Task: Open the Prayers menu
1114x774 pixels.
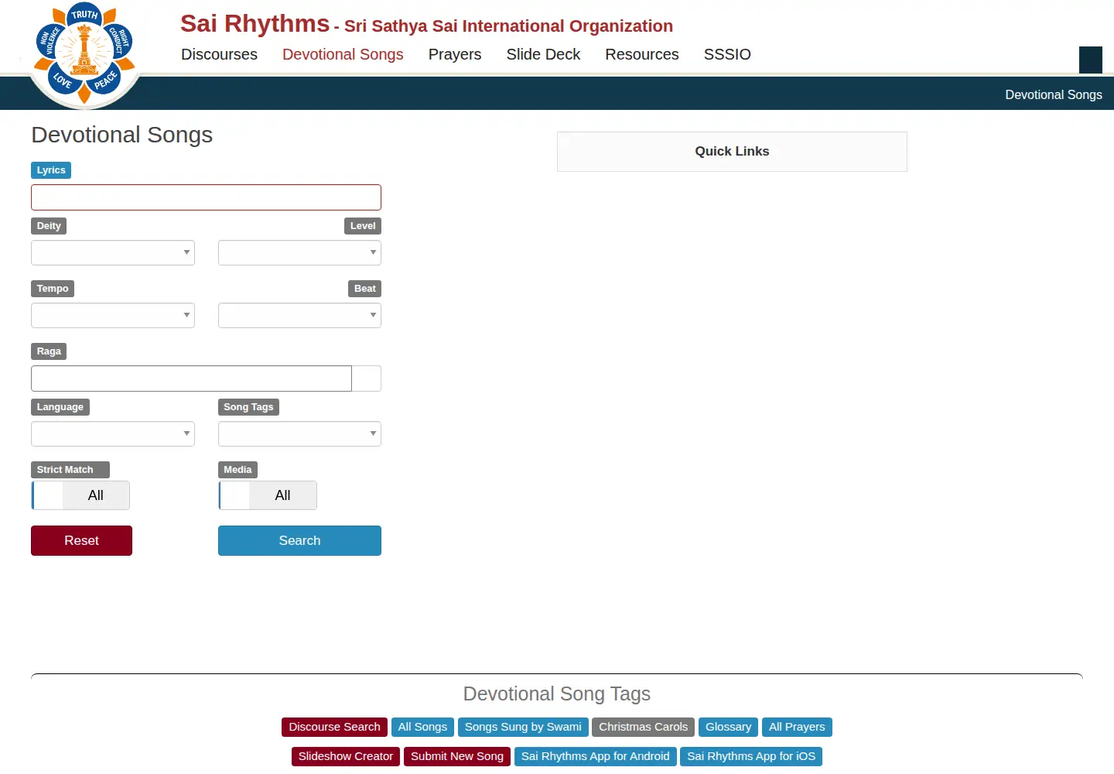Action: tap(455, 54)
